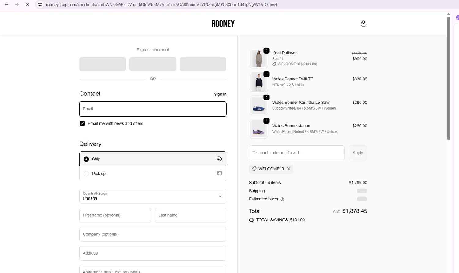Select the Pick up delivery option
This screenshot has width=459, height=273.
point(153,174)
